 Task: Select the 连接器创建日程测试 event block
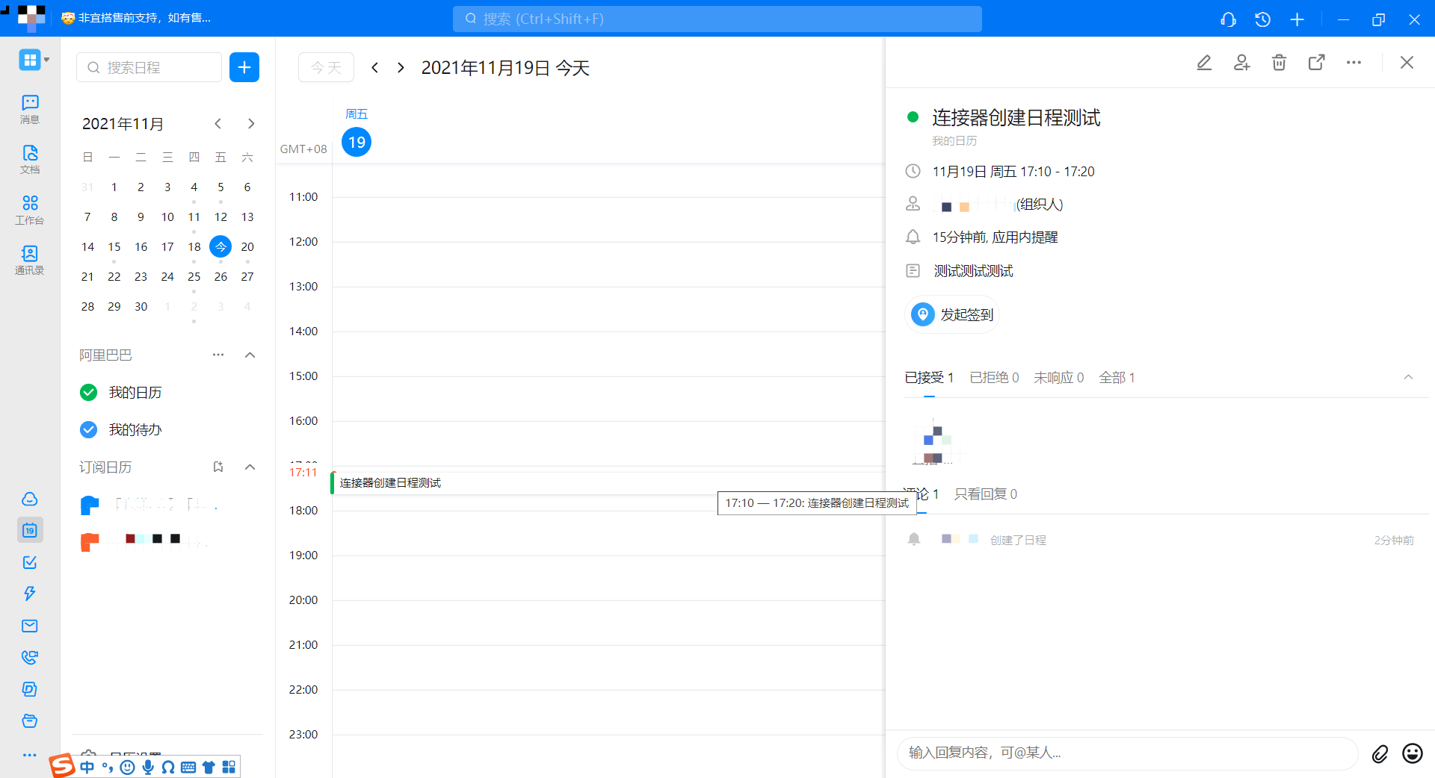[x=607, y=483]
